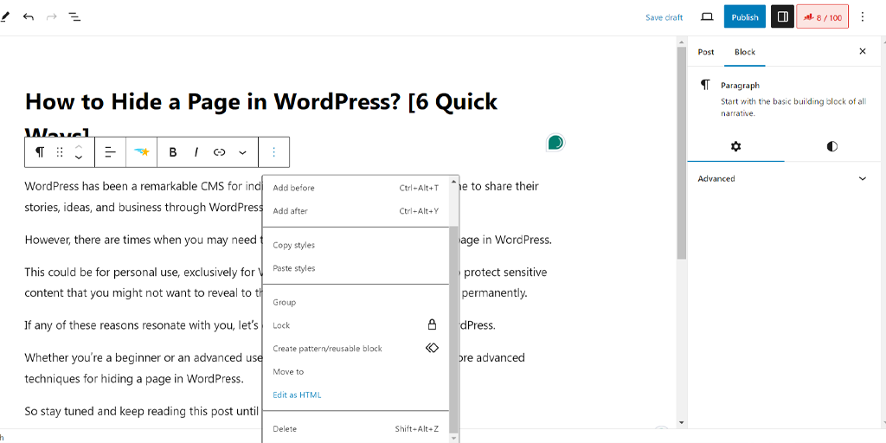Choose Add before from menu
Viewport: 886px width, 443px height.
(356, 188)
